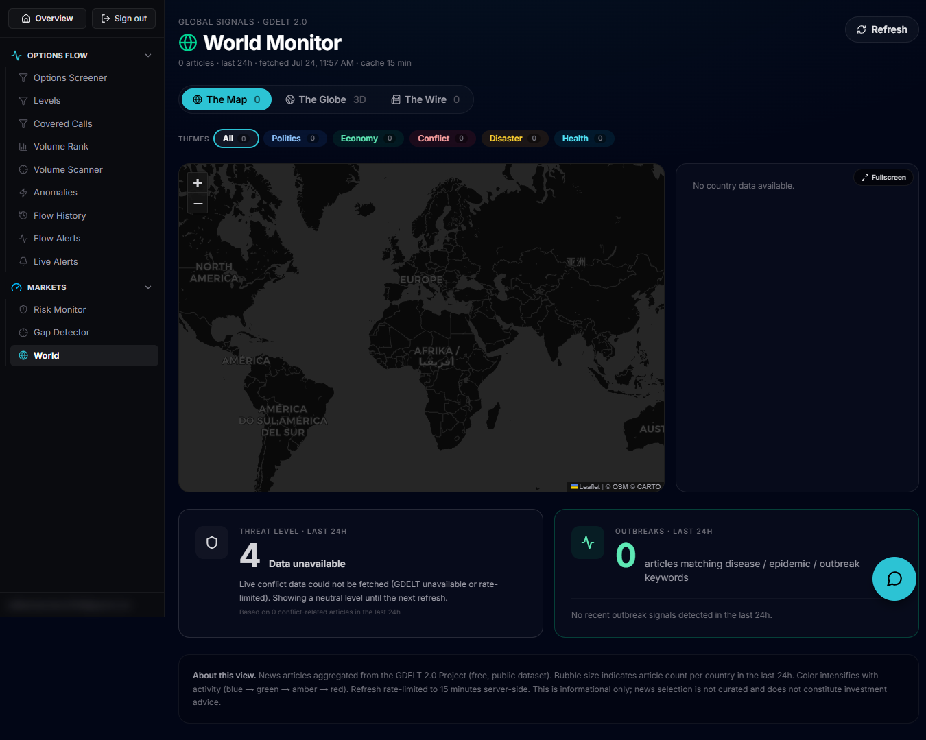Filter by Conflict theme
The image size is (926, 740).
click(x=442, y=139)
